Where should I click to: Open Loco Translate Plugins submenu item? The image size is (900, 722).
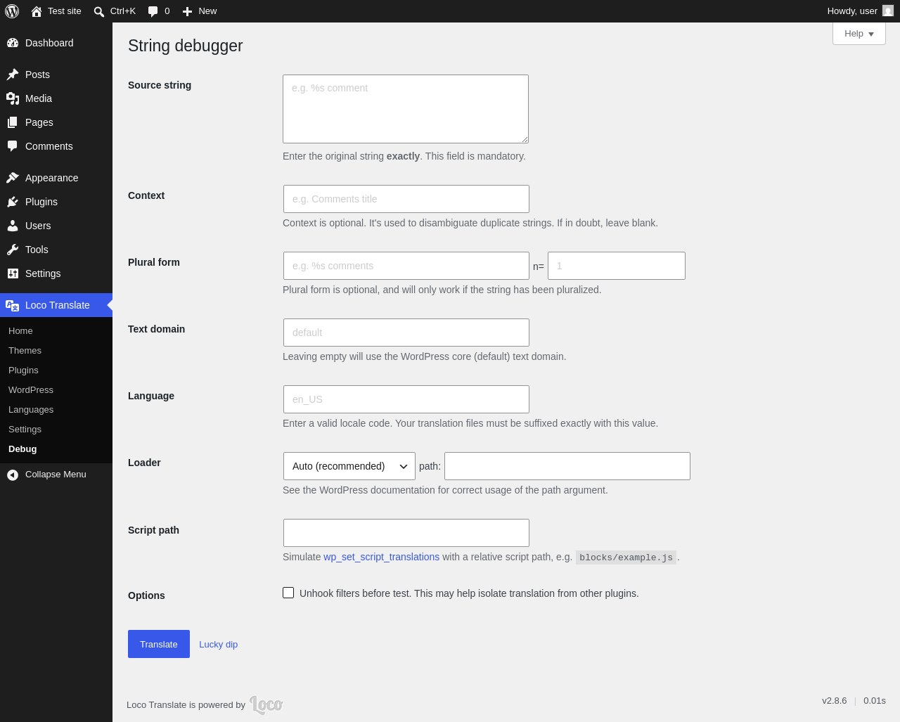(x=23, y=370)
